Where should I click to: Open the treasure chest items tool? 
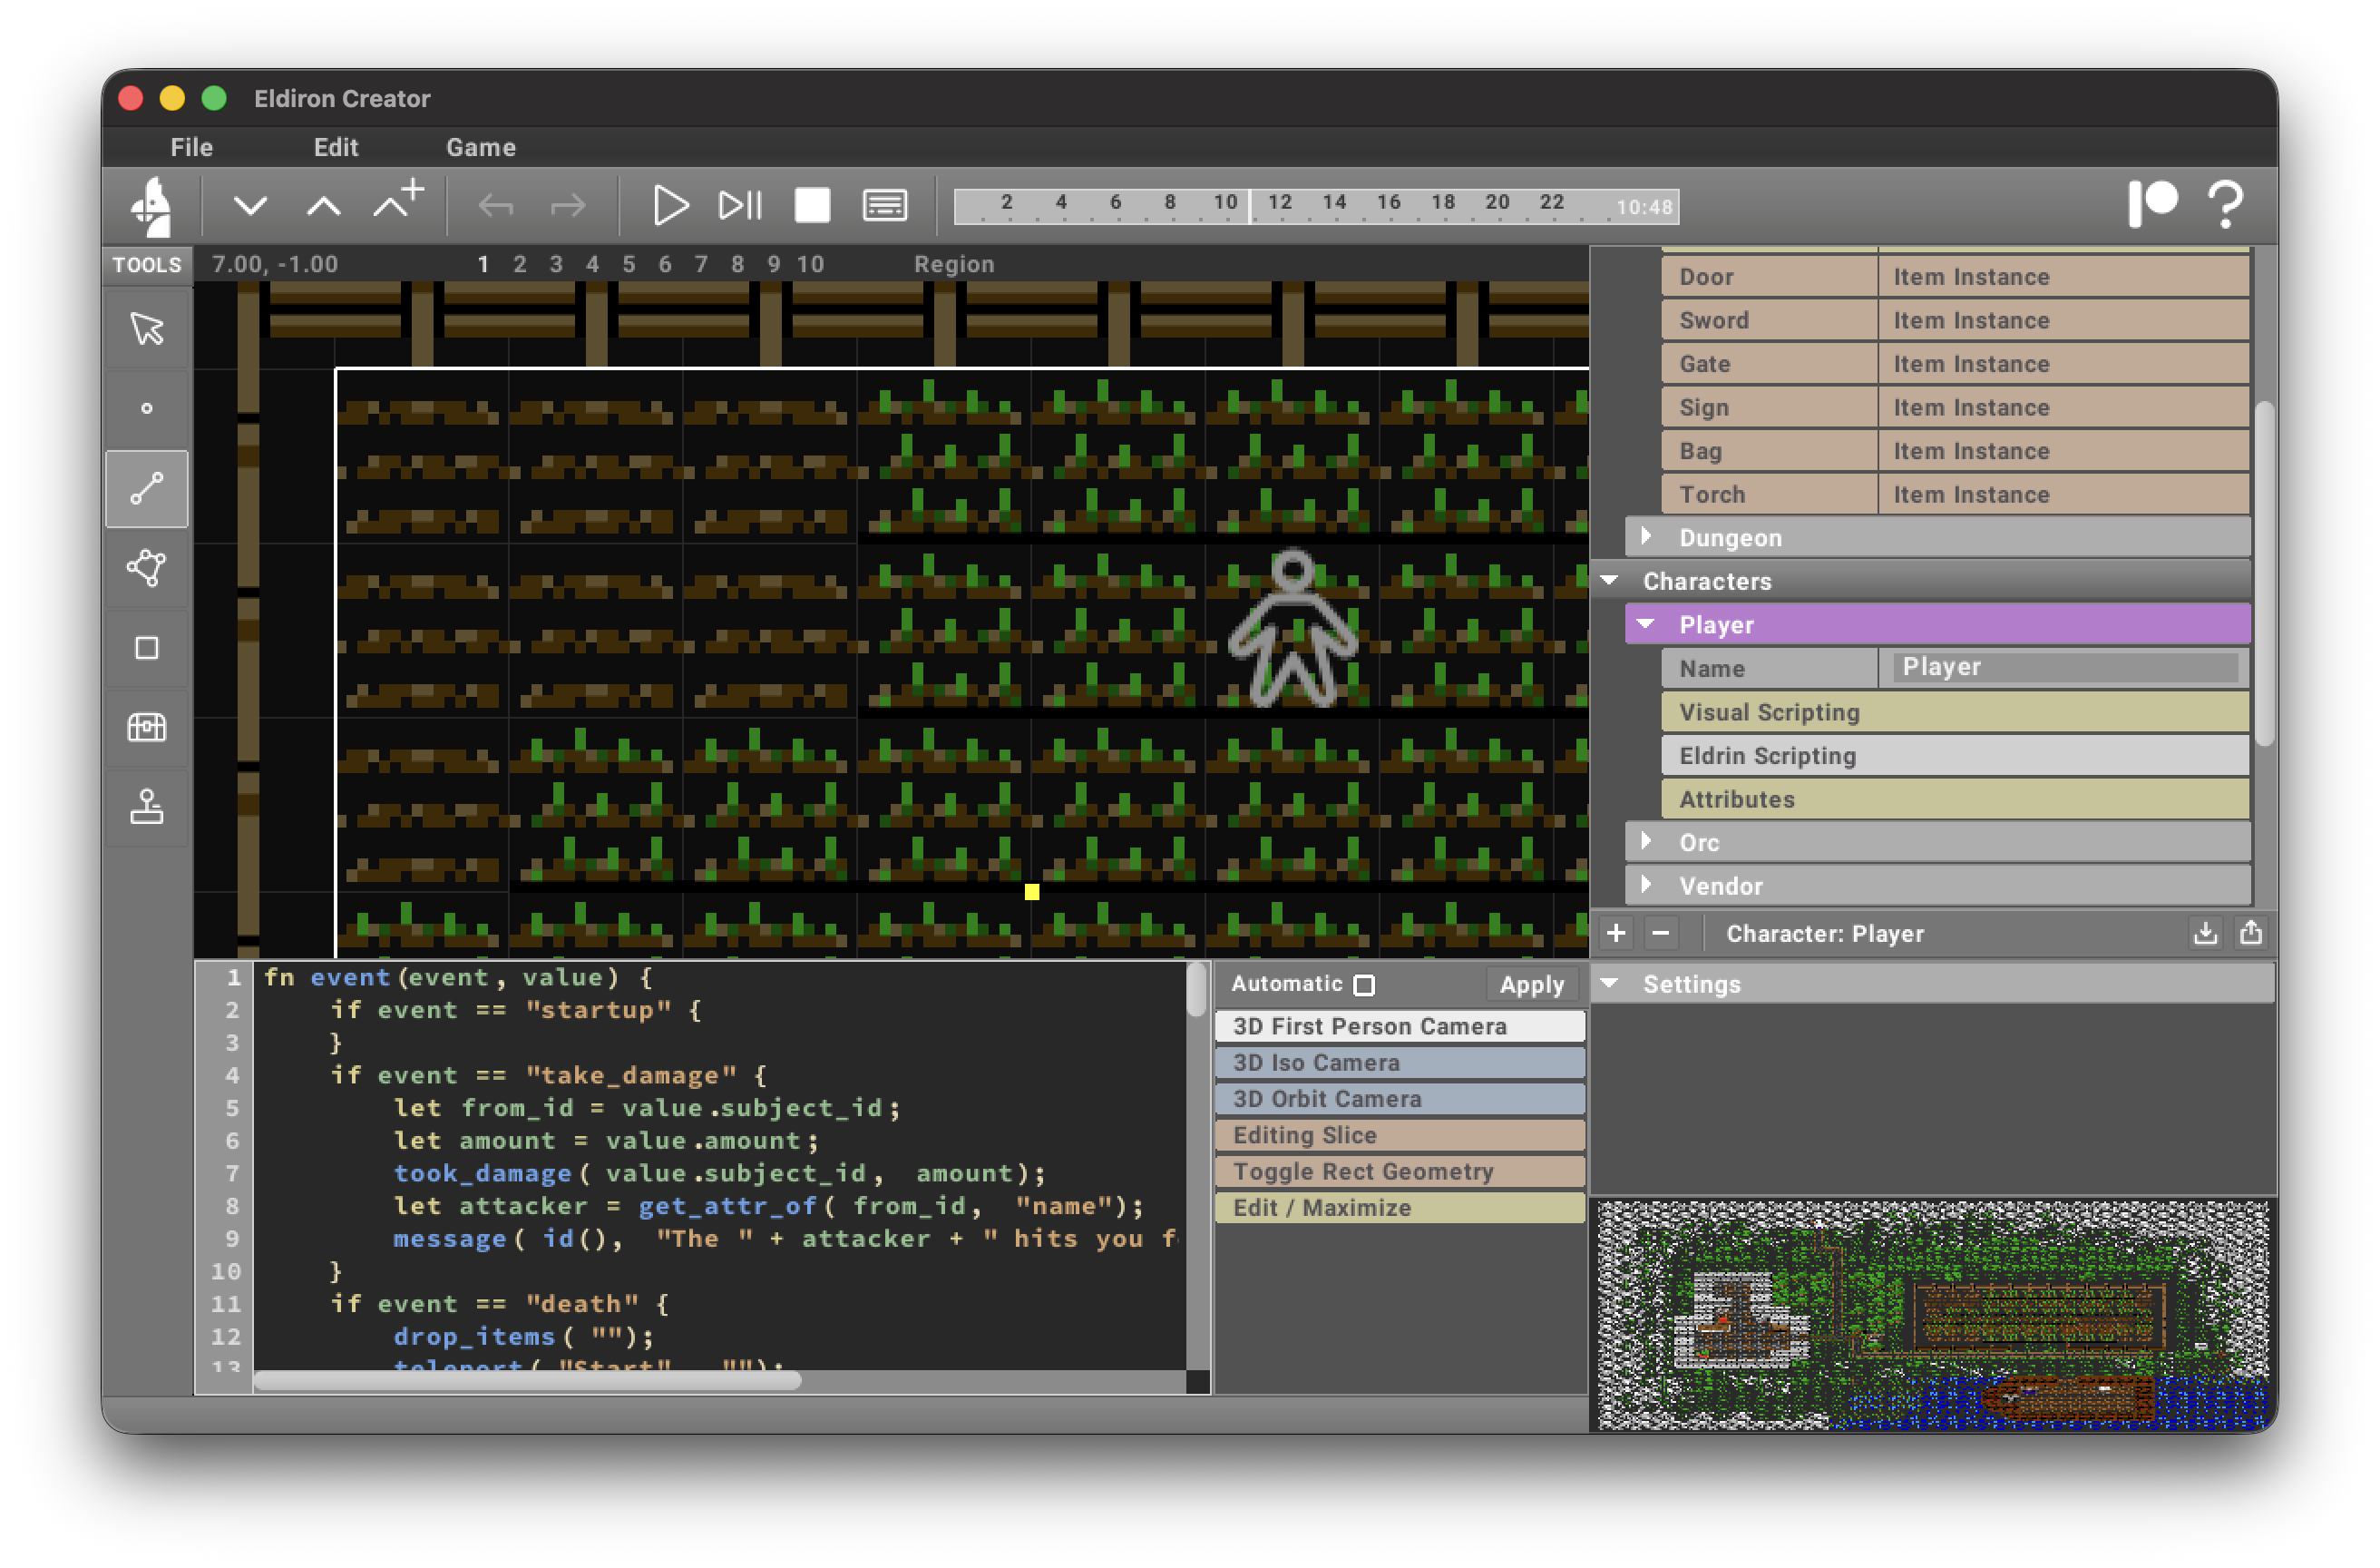coord(146,729)
